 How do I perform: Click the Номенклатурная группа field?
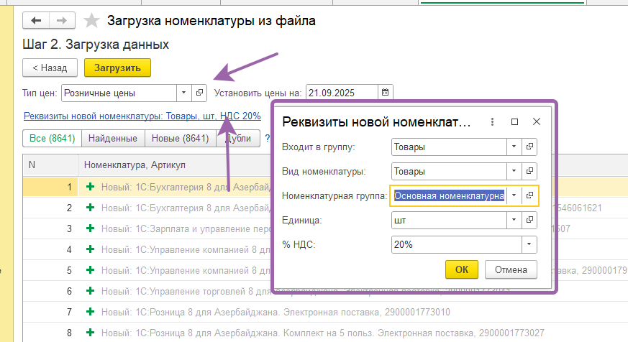tap(449, 195)
